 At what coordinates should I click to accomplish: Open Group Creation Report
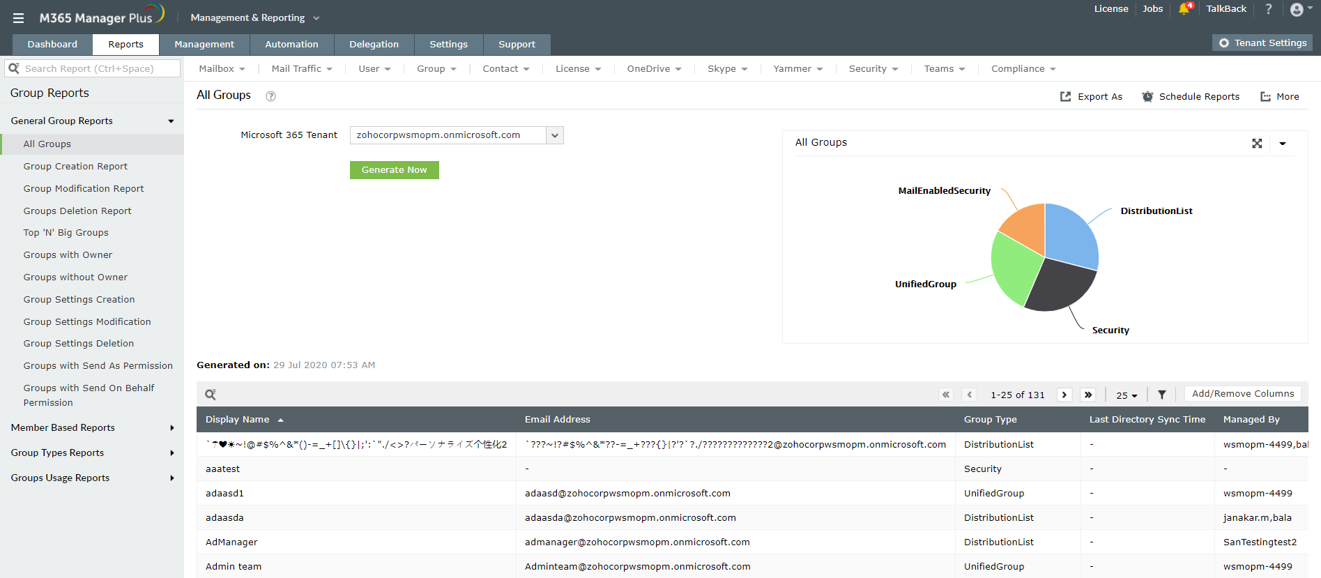pyautogui.click(x=75, y=167)
